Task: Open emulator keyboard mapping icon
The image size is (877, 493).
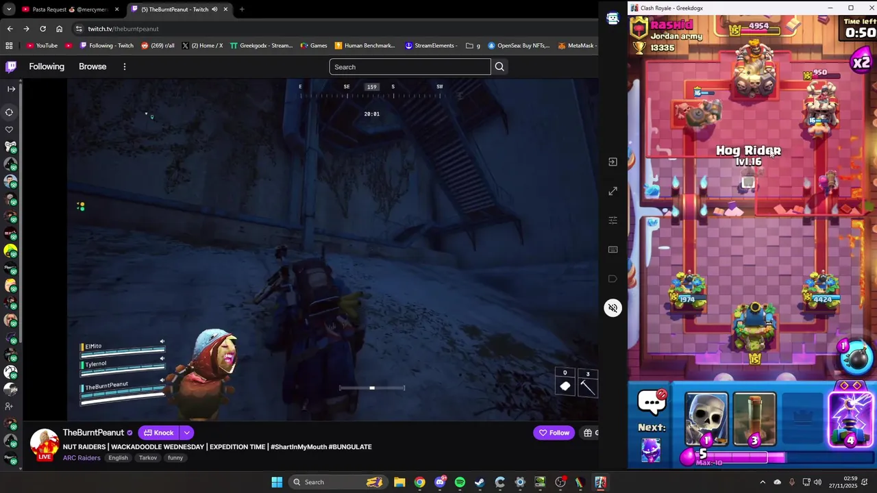Action: (613, 249)
